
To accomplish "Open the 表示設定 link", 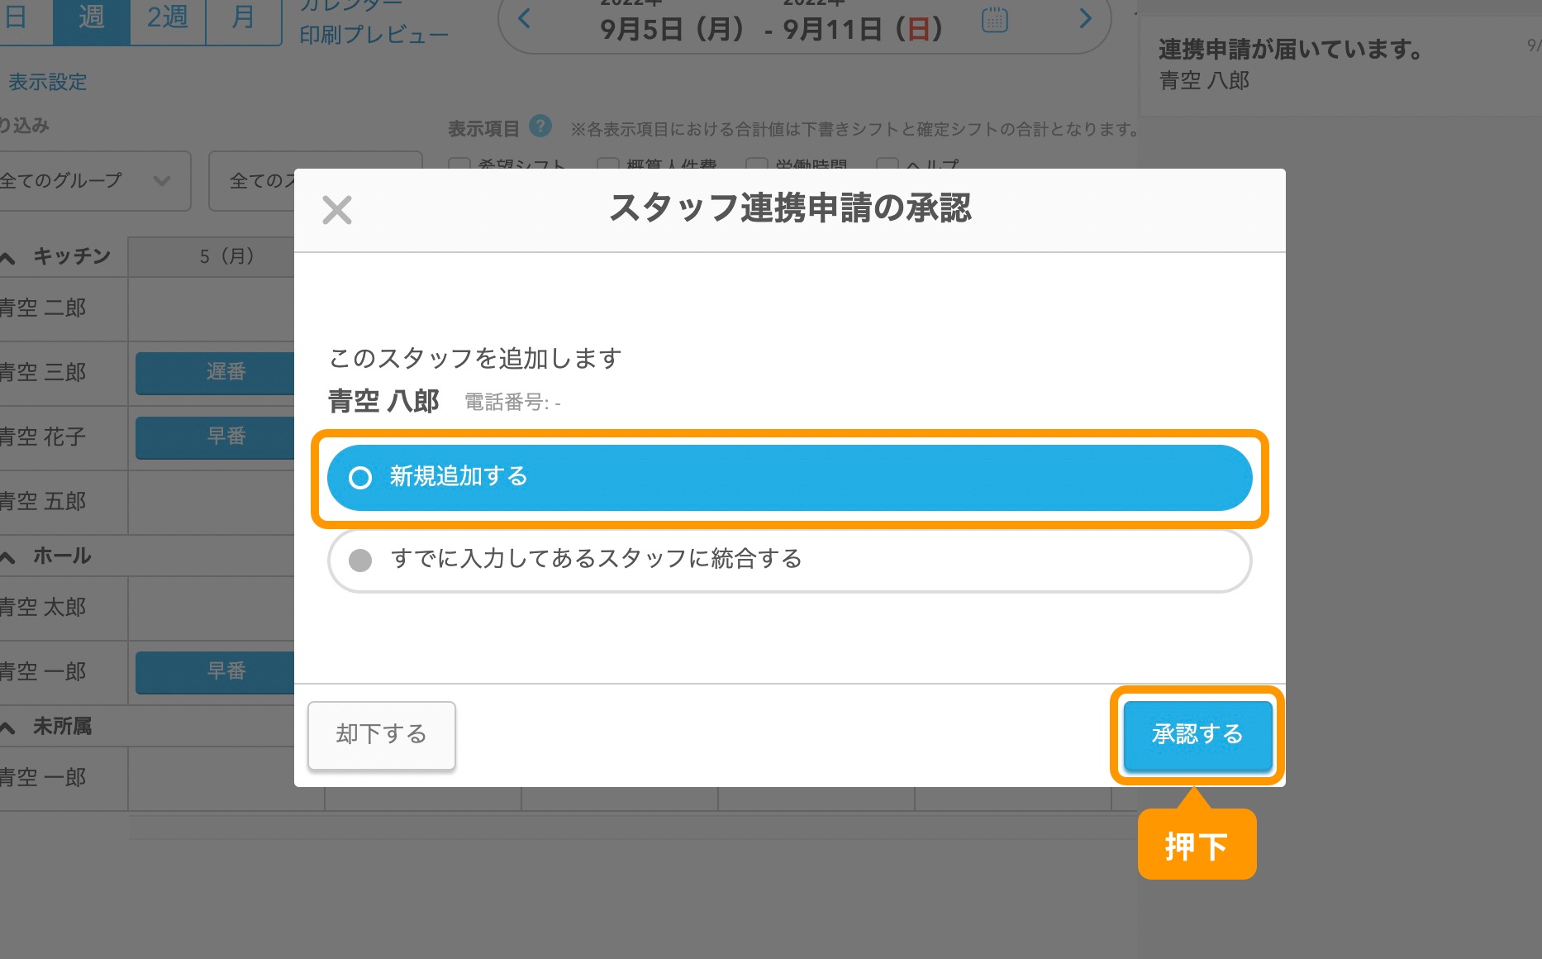I will click(47, 82).
